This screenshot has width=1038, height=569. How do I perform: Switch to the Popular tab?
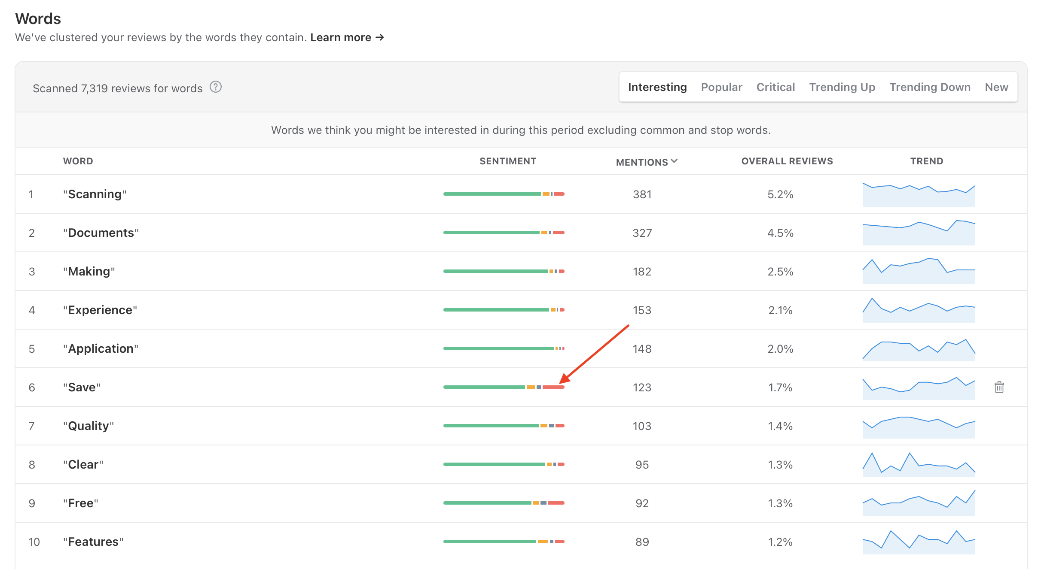pyautogui.click(x=721, y=87)
